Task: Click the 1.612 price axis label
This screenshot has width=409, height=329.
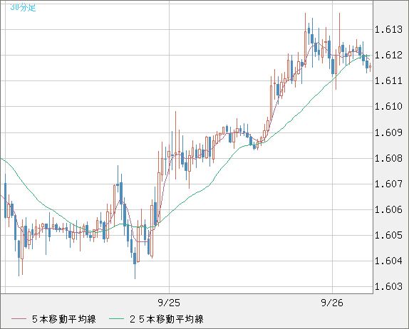Action: (388, 55)
